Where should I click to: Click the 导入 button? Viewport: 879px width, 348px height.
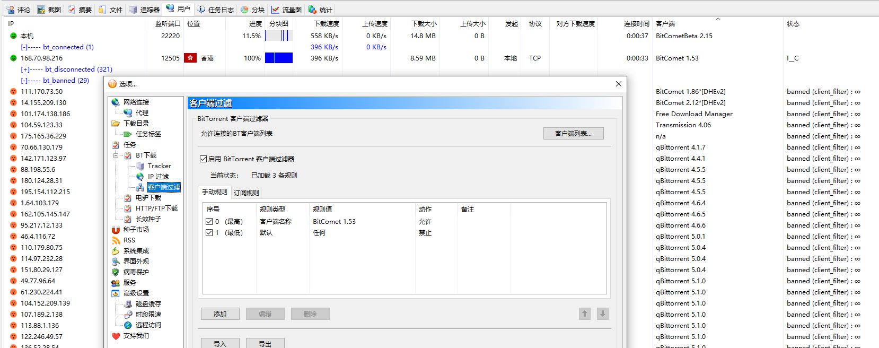(x=220, y=343)
